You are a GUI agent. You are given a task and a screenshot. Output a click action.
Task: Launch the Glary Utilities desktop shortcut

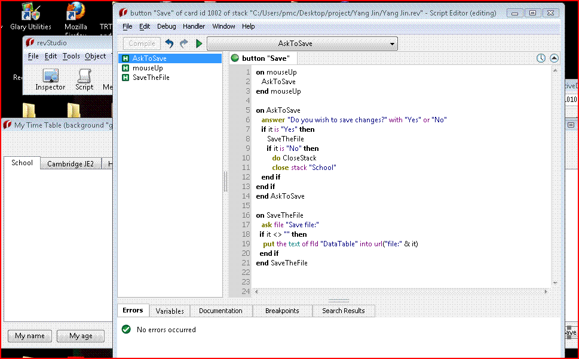(x=30, y=17)
